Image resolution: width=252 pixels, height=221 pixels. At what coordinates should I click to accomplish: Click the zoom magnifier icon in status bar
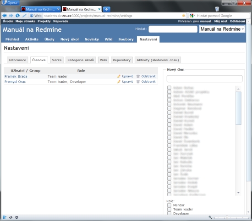pyautogui.click(x=210, y=217)
